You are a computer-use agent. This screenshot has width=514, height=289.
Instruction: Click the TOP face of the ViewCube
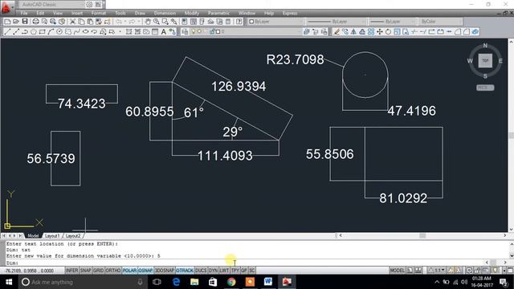point(485,61)
